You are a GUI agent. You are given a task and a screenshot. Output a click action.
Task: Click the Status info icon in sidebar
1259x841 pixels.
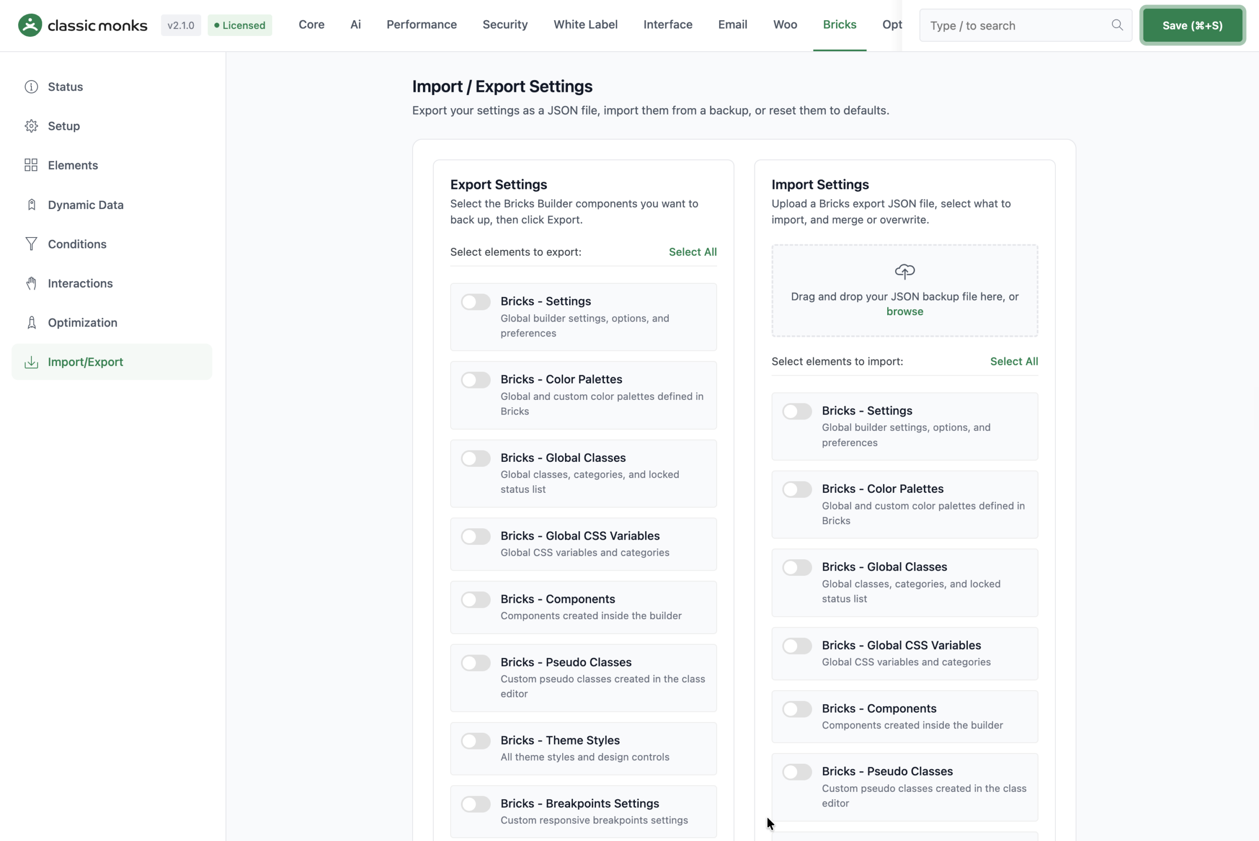[31, 87]
